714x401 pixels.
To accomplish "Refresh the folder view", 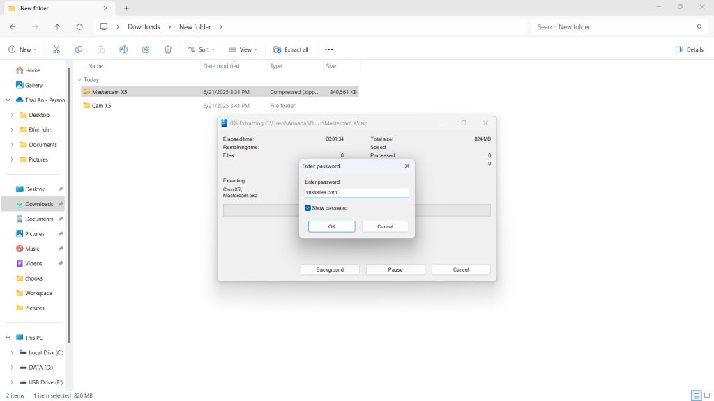I will [x=79, y=27].
